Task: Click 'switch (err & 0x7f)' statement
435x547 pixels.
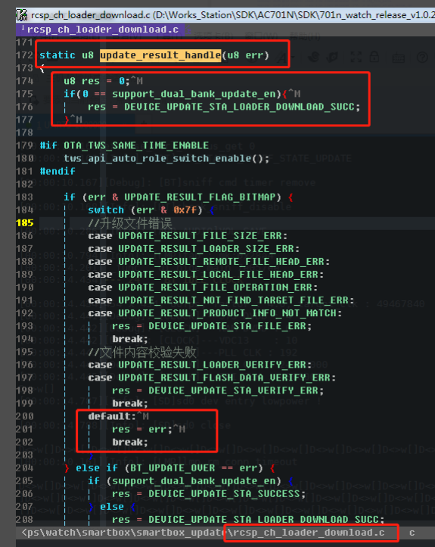Action: click(145, 210)
